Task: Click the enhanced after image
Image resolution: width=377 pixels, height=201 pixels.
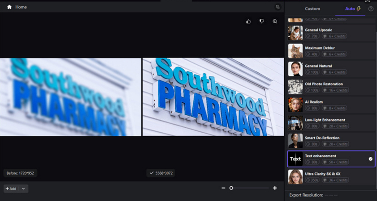Action: [x=213, y=97]
